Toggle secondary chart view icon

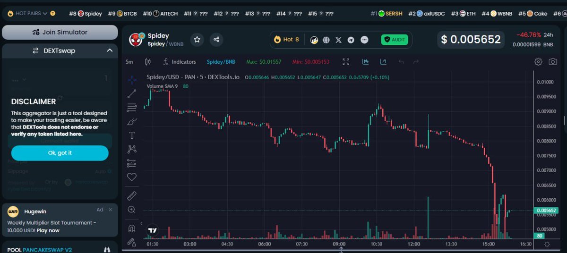click(383, 61)
